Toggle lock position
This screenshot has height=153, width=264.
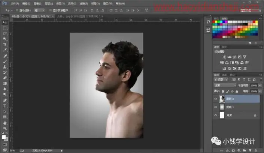(232, 91)
